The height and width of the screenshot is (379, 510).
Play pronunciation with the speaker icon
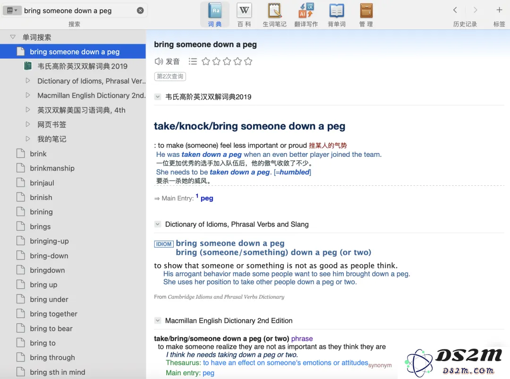[x=159, y=61]
